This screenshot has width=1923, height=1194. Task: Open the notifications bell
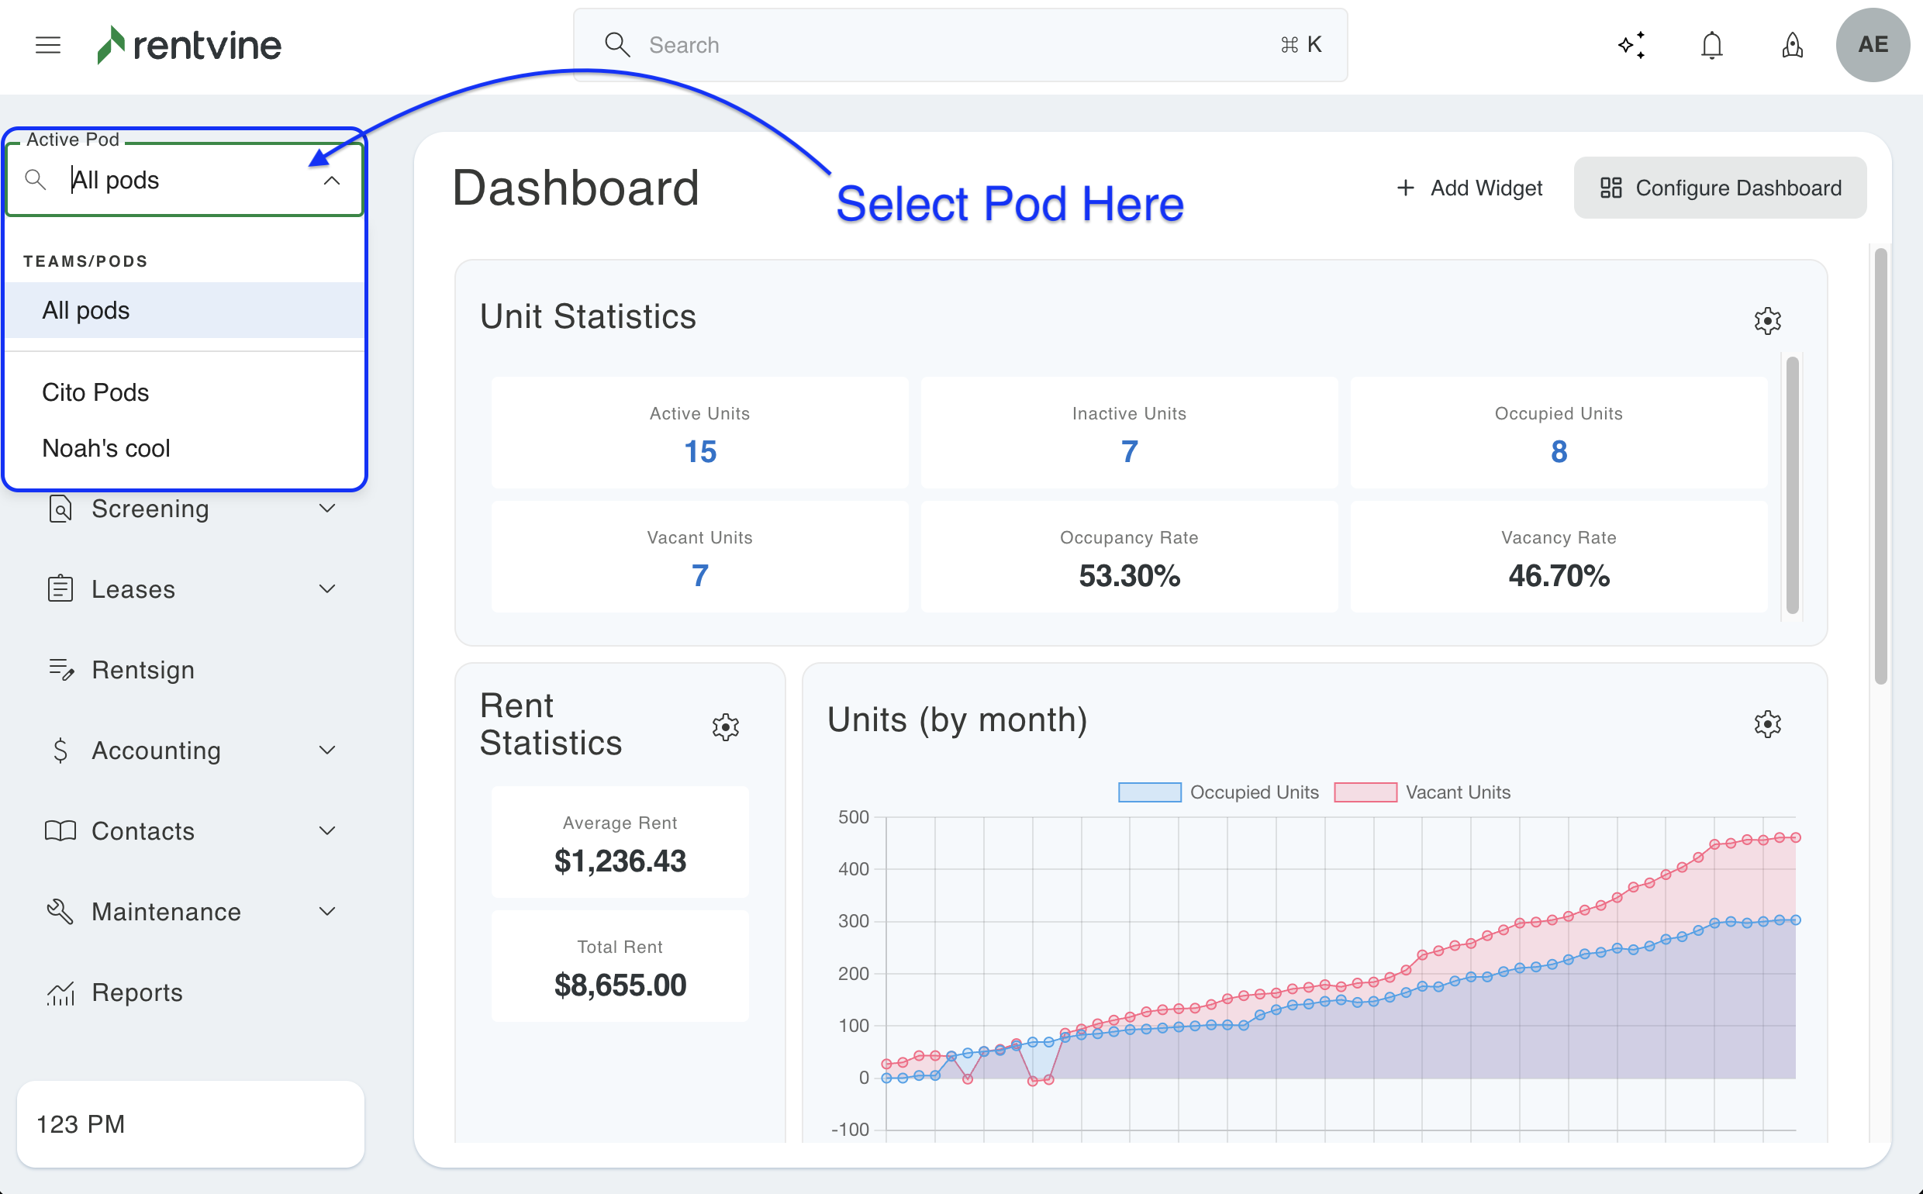click(1711, 45)
